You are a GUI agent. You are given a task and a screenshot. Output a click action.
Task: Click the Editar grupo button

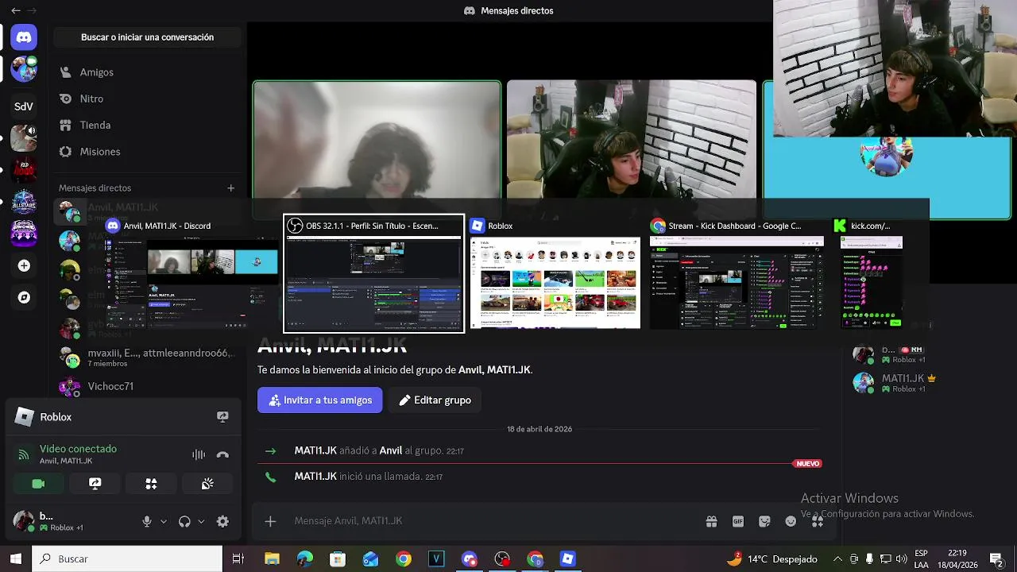pyautogui.click(x=435, y=400)
